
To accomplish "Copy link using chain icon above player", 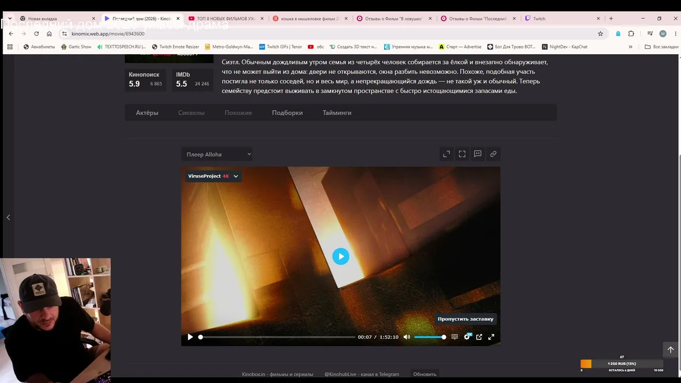I will (x=493, y=154).
